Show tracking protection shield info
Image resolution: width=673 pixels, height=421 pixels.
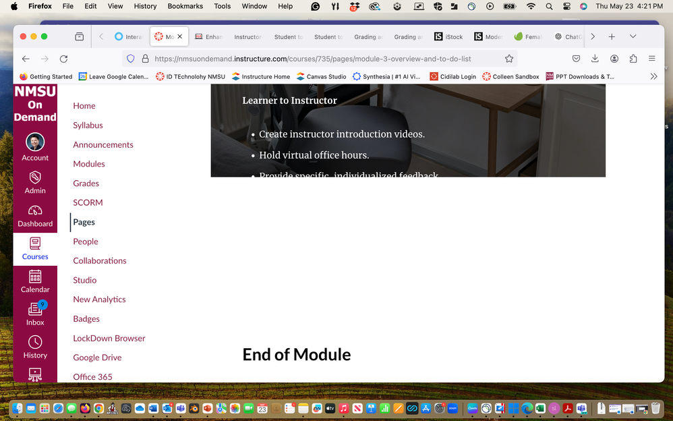tap(131, 59)
